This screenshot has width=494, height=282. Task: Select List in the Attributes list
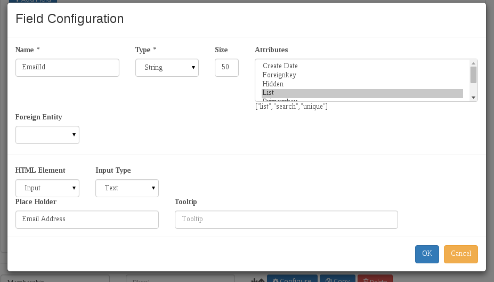pyautogui.click(x=362, y=93)
